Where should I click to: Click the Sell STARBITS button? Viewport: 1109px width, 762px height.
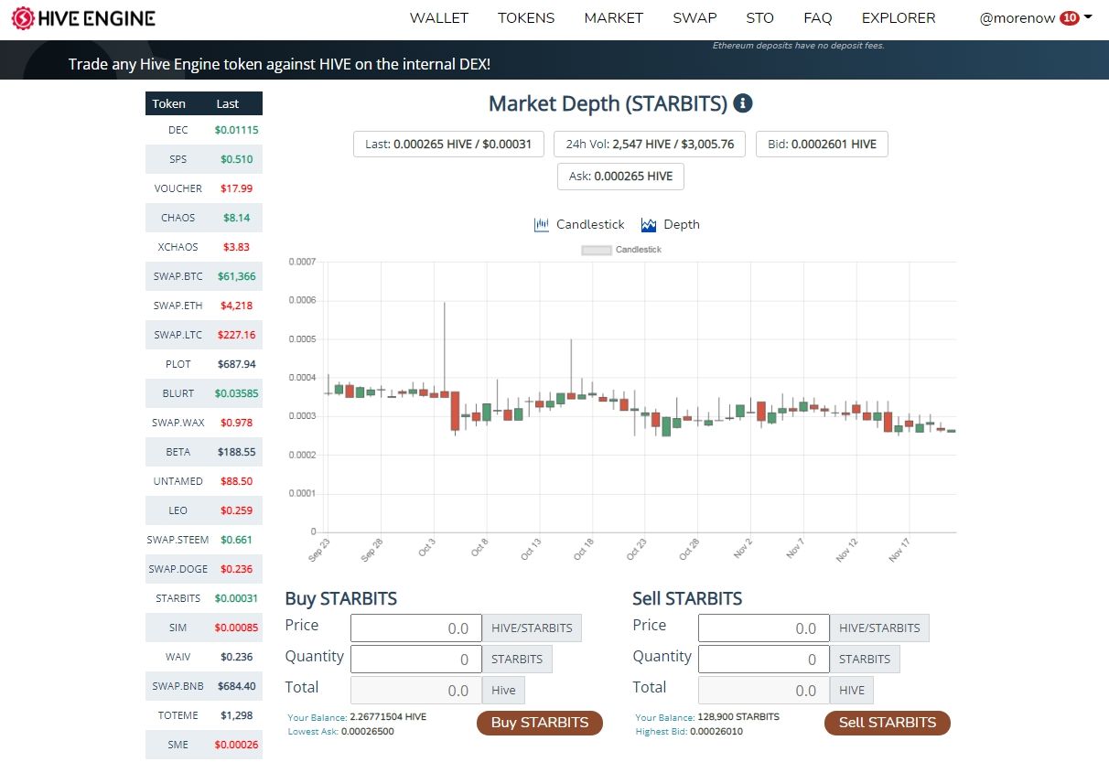[888, 723]
